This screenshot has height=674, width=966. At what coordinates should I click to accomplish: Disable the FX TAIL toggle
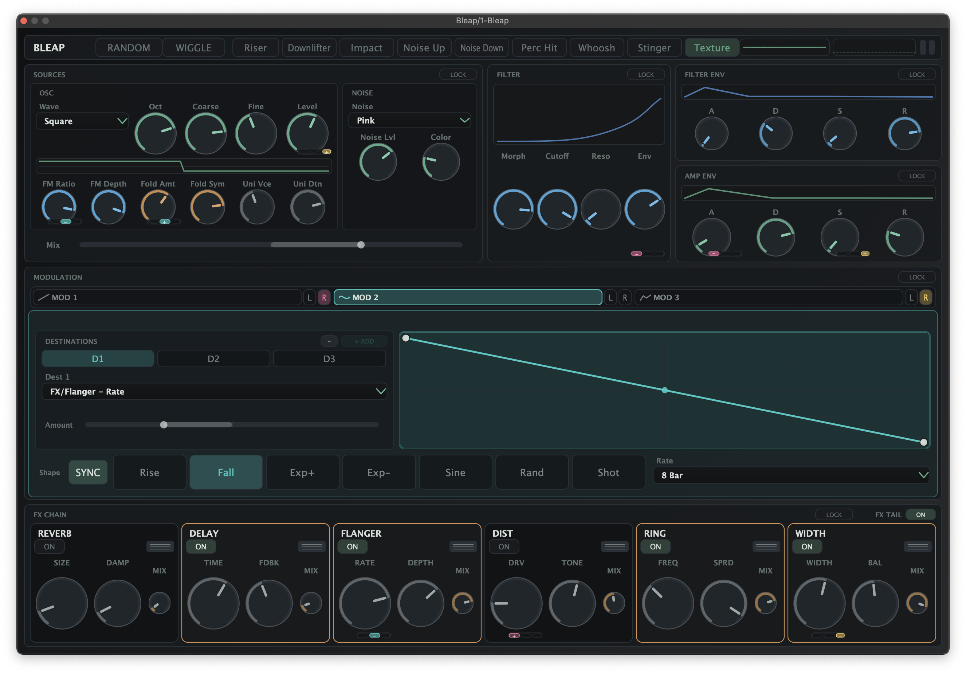(x=920, y=514)
